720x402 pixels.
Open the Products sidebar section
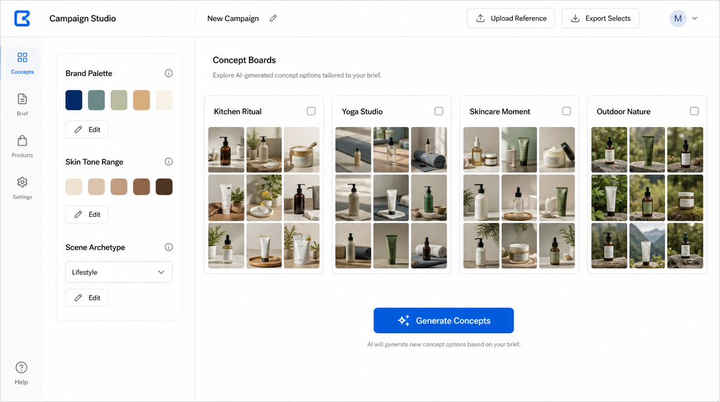22,146
